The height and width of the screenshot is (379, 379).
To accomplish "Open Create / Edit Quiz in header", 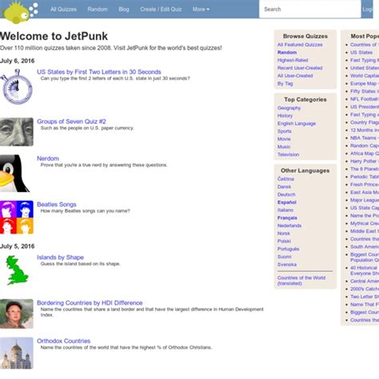I will [161, 10].
